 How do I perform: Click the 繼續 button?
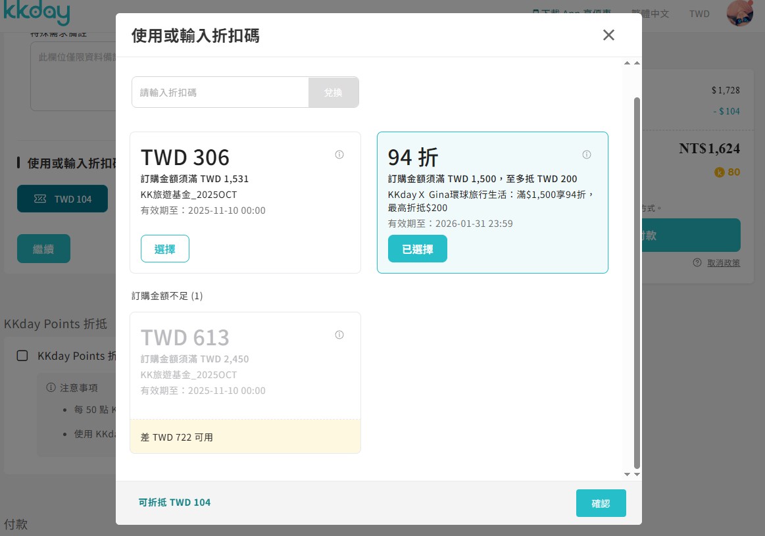click(43, 249)
